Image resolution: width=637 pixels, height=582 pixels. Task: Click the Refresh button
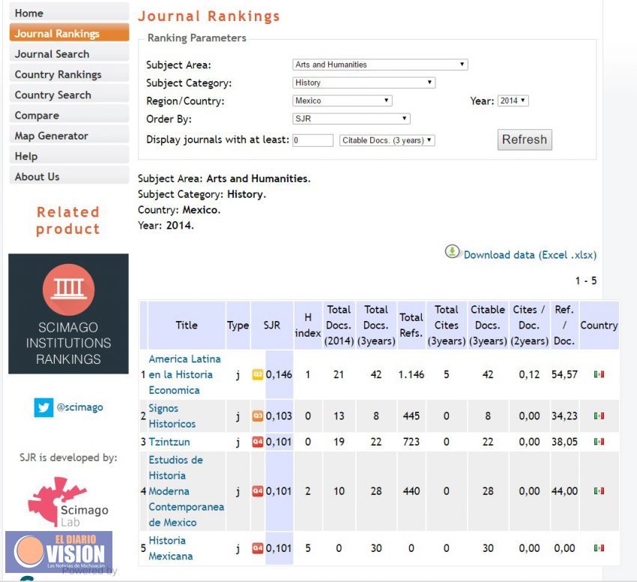point(525,139)
